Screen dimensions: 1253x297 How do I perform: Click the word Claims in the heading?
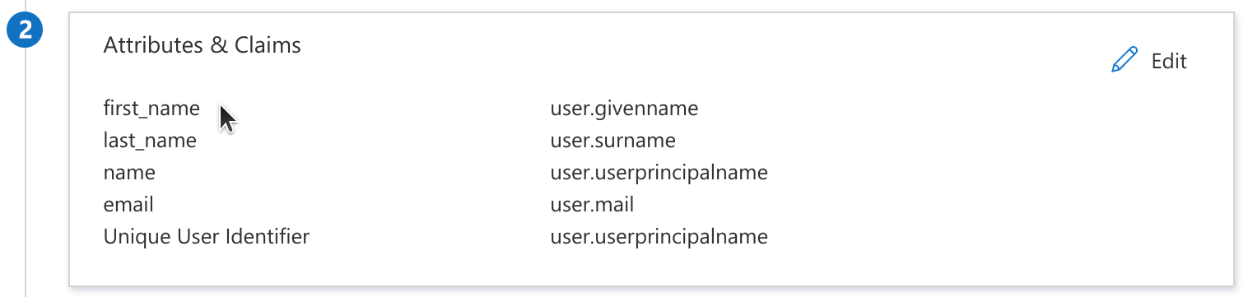pos(268,45)
